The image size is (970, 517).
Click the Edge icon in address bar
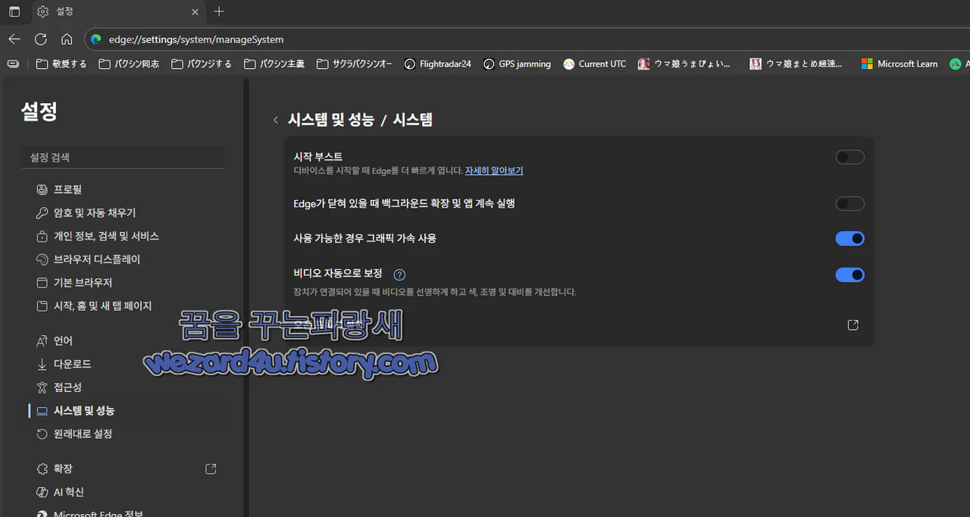[x=95, y=39]
